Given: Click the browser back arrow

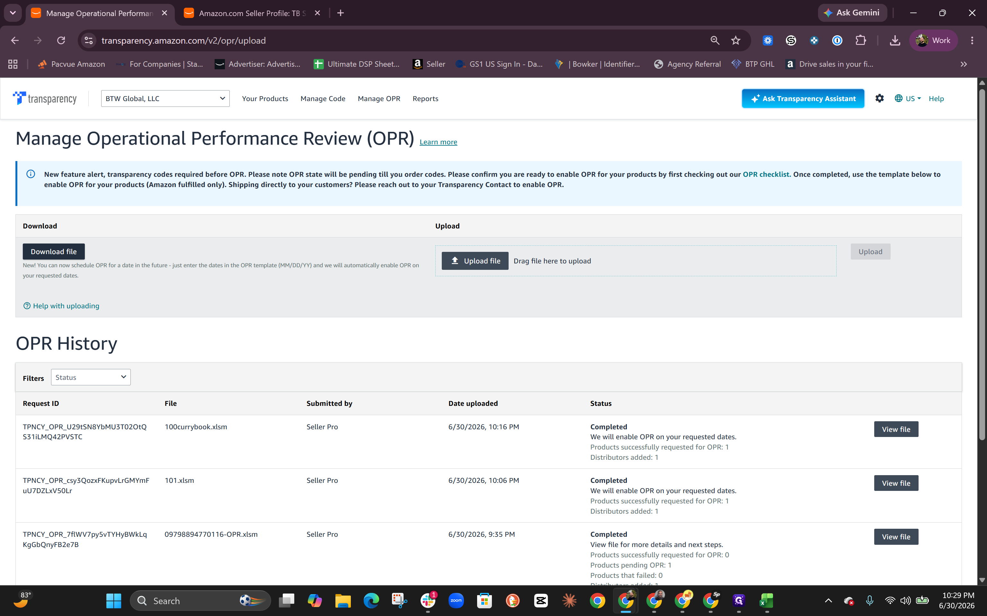Looking at the screenshot, I should [x=15, y=40].
